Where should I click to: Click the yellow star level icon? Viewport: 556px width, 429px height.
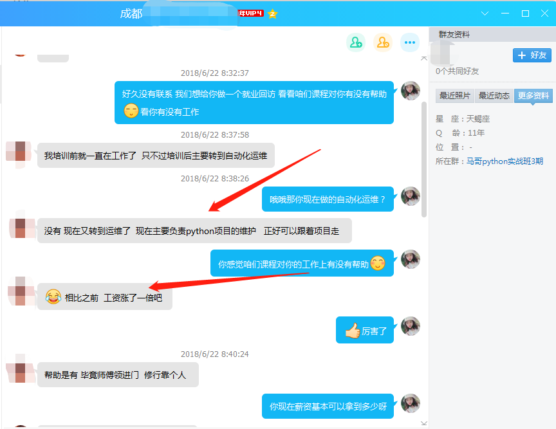[273, 14]
